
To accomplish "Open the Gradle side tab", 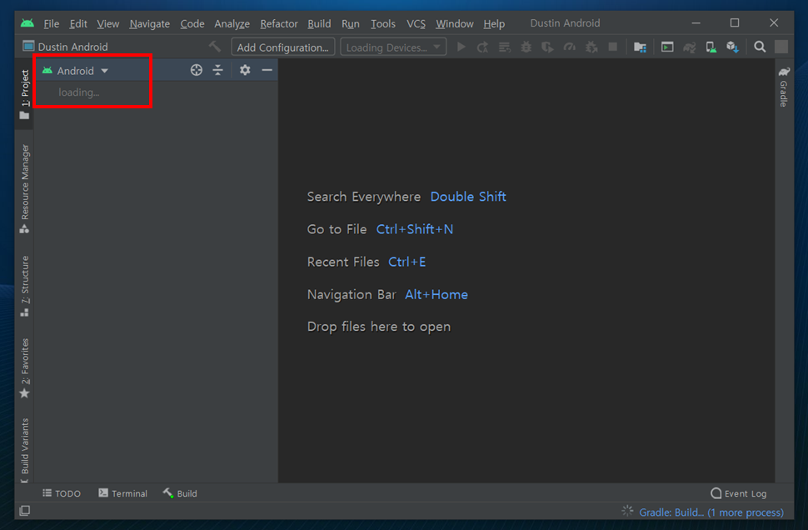I will [x=784, y=87].
